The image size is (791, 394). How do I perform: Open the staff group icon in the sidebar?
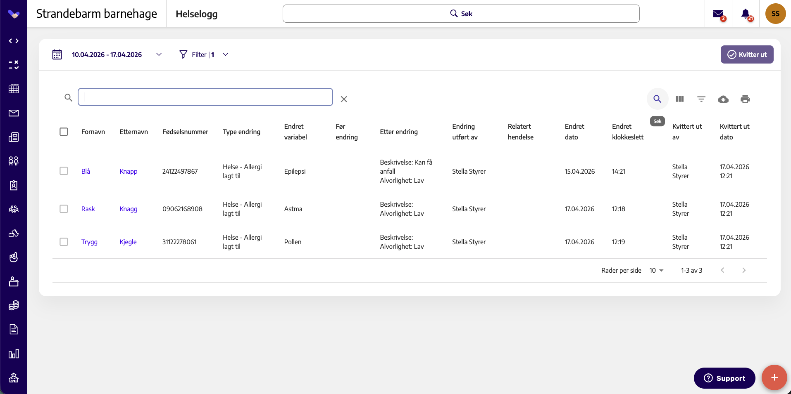click(x=14, y=209)
